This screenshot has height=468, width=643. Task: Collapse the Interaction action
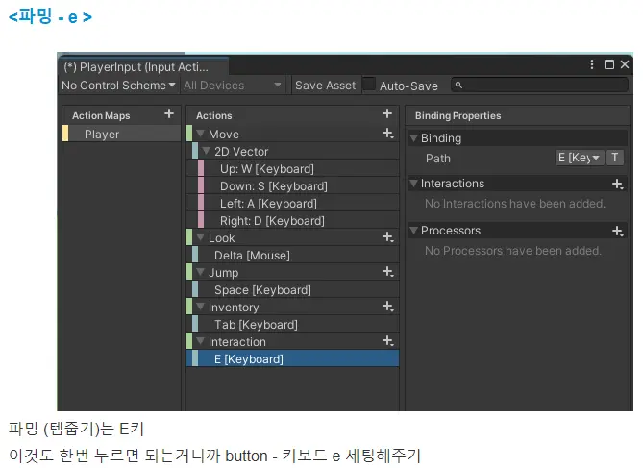click(201, 341)
